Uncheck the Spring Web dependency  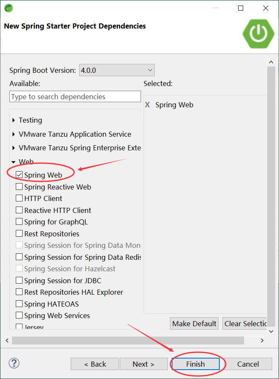[x=18, y=175]
